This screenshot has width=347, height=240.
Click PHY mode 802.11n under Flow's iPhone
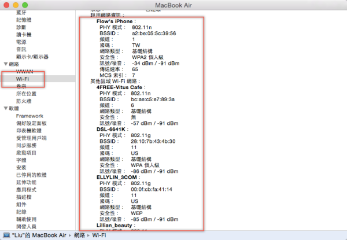tap(142, 27)
